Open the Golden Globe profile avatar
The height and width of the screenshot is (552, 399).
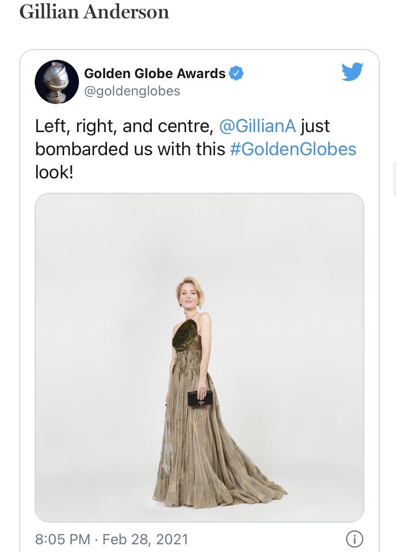pyautogui.click(x=56, y=81)
